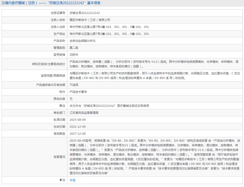Select the 注册证编号 row label
244x187 pixels.
coord(58,13)
